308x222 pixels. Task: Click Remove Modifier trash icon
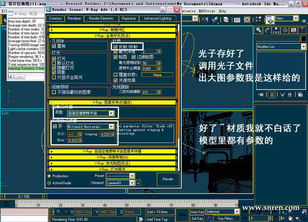pos(290,95)
